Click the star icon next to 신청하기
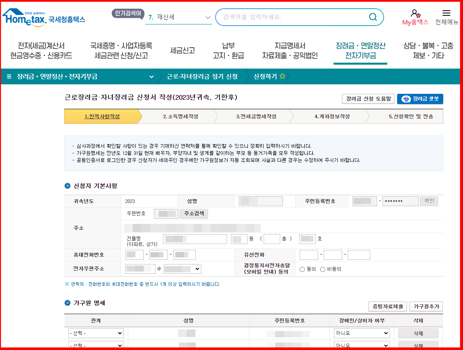The image size is (463, 350). [x=283, y=77]
